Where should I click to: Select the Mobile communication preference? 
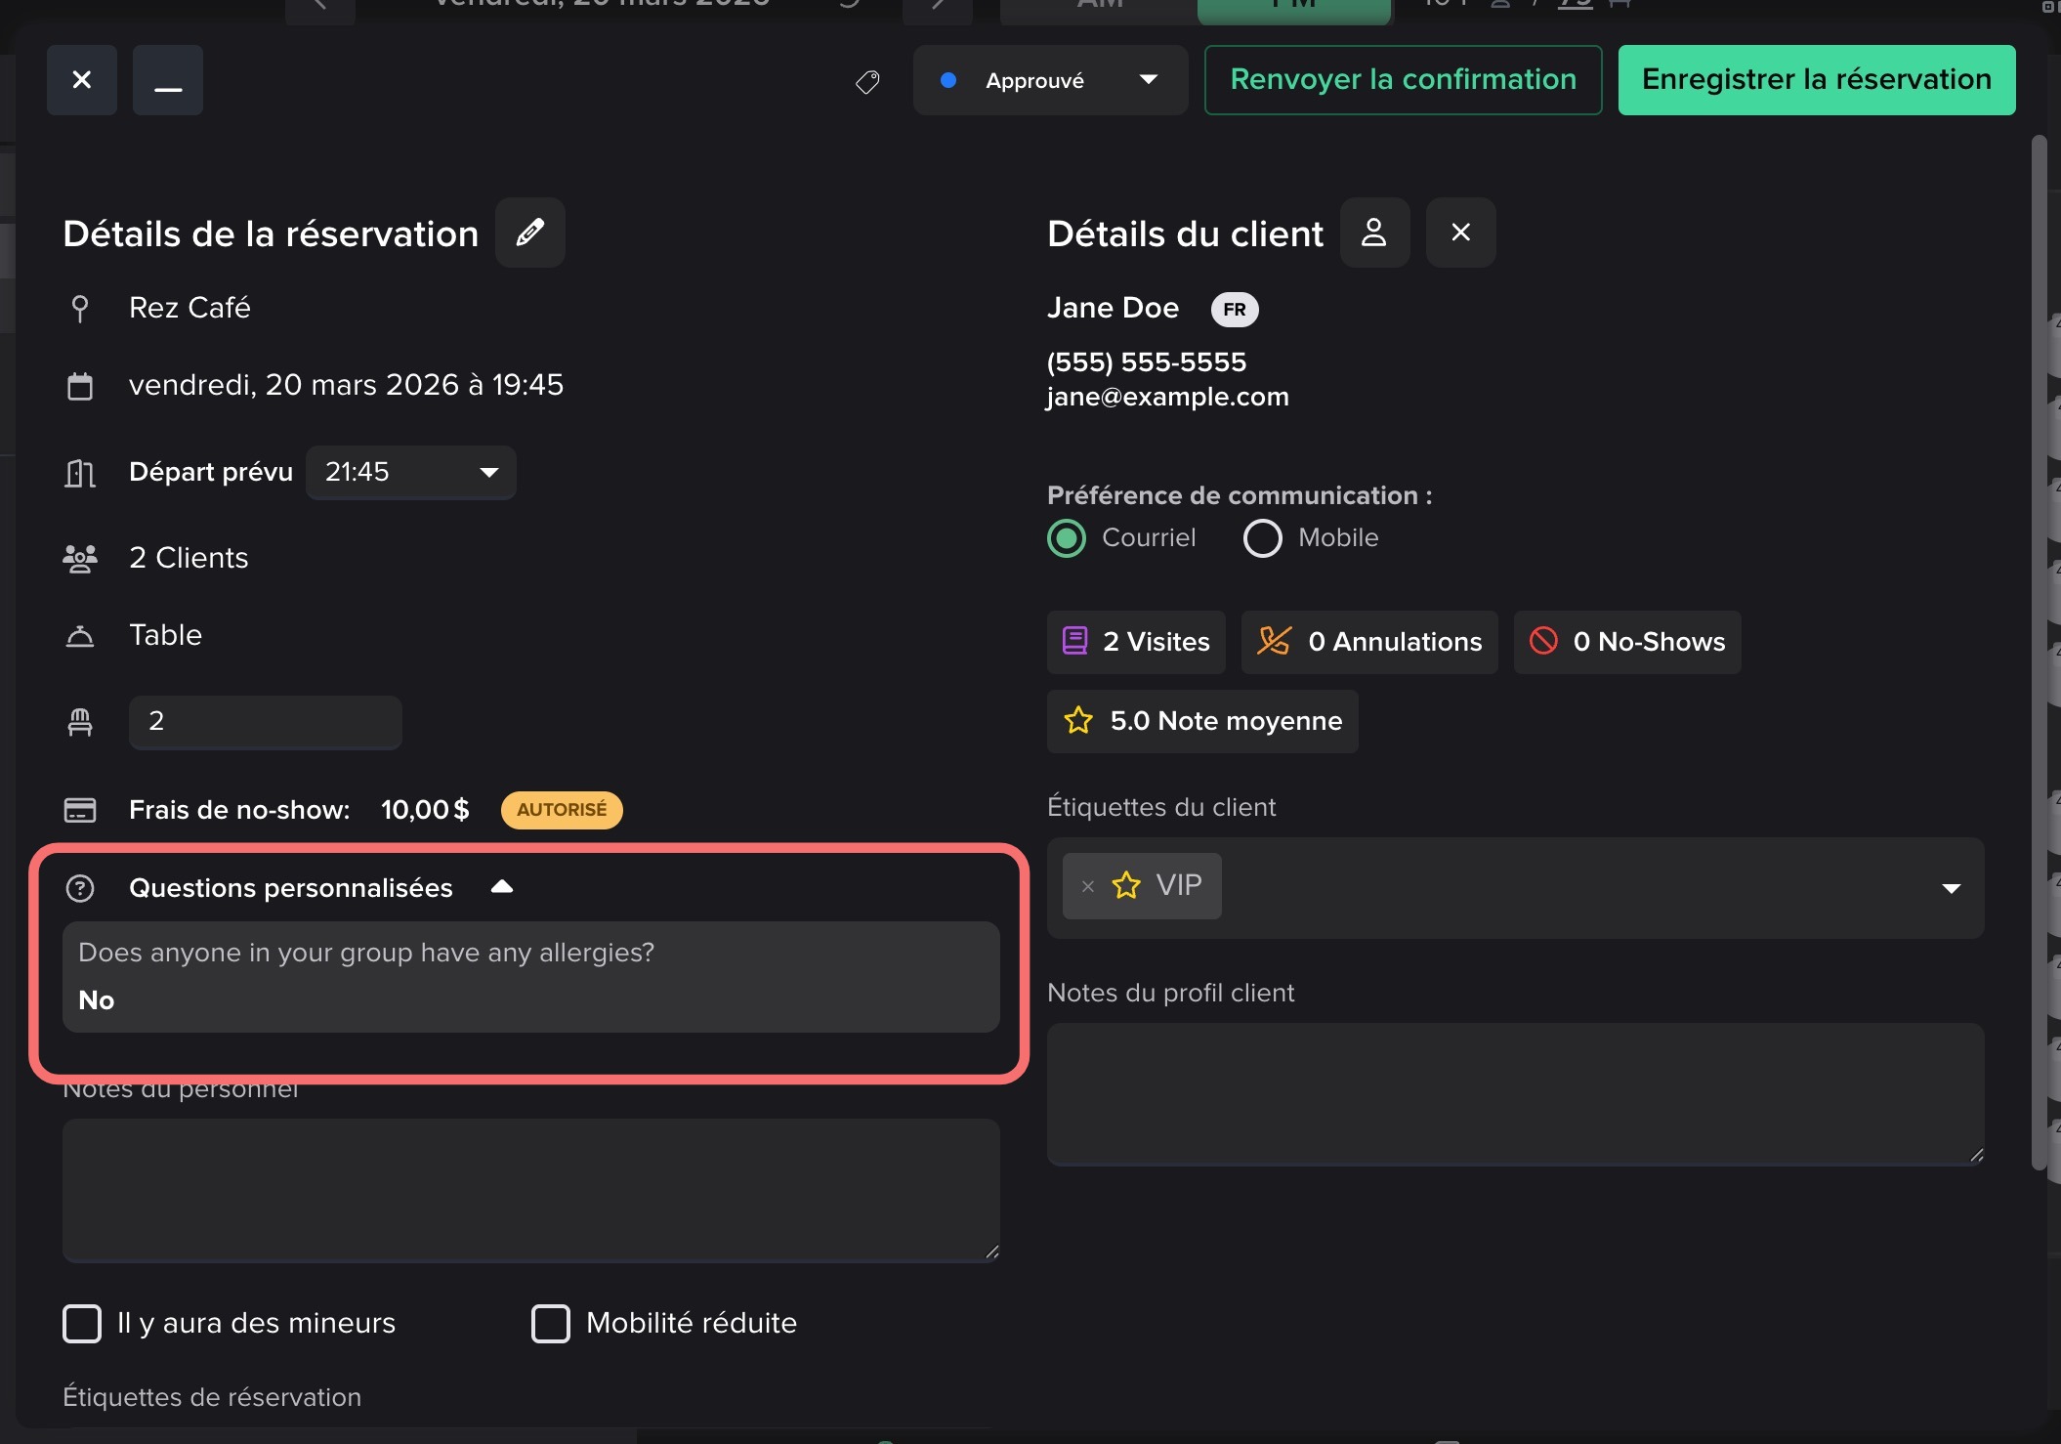point(1262,538)
